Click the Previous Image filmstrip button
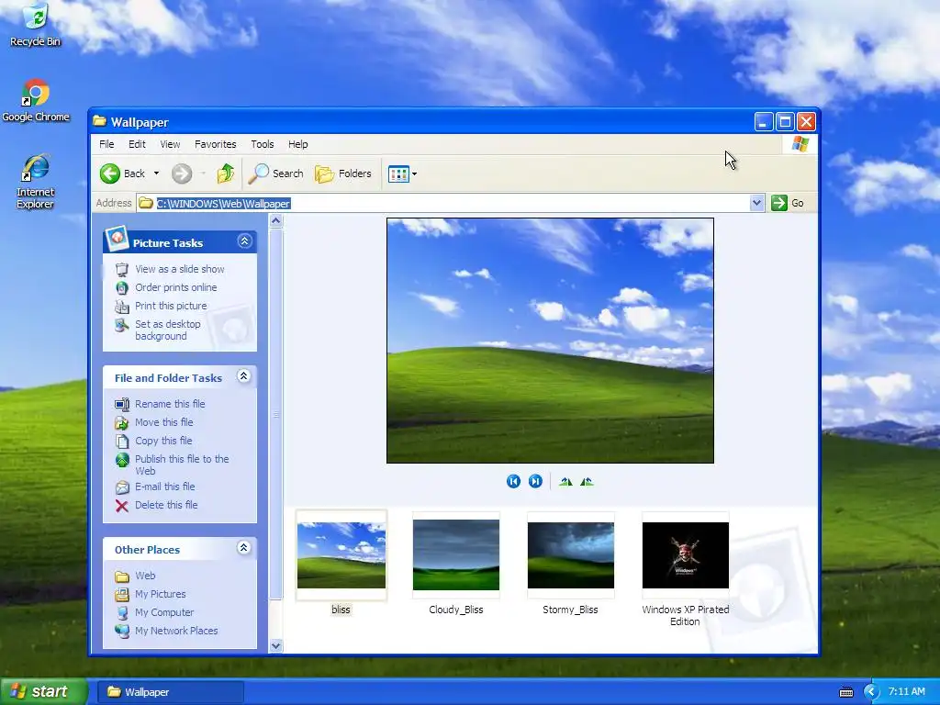 513,481
